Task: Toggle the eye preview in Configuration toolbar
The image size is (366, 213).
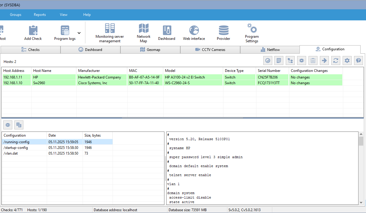Action: click(301, 60)
